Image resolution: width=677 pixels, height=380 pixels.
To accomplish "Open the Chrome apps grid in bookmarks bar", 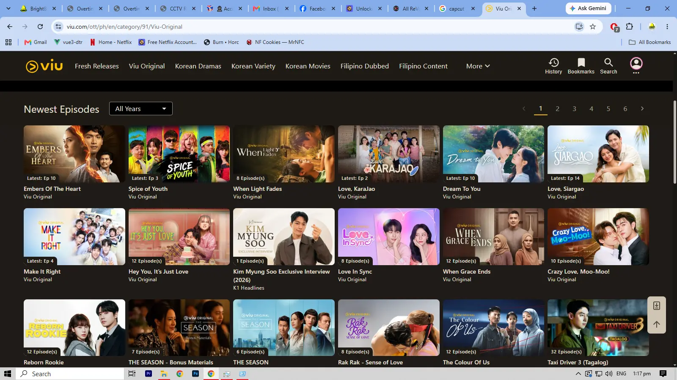I will (8, 42).
